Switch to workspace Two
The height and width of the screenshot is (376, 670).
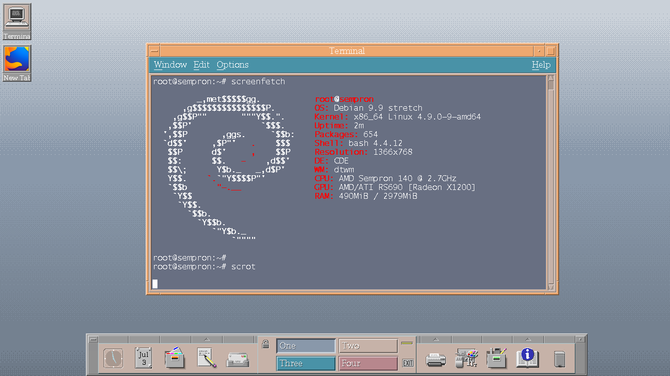[x=368, y=346]
